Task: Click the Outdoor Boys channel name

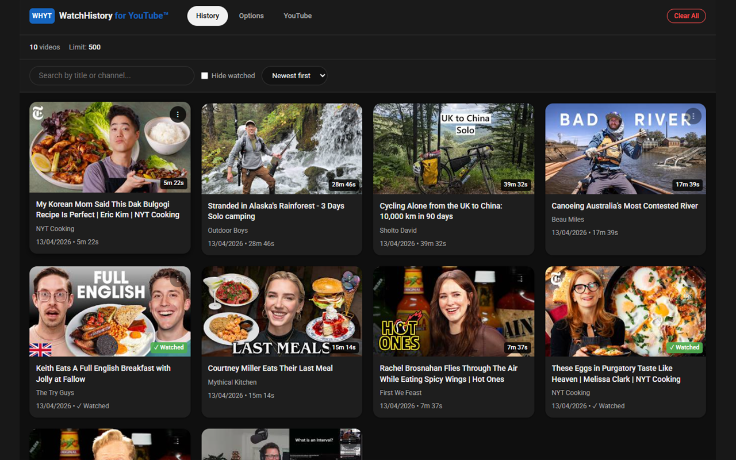Action: tap(228, 231)
